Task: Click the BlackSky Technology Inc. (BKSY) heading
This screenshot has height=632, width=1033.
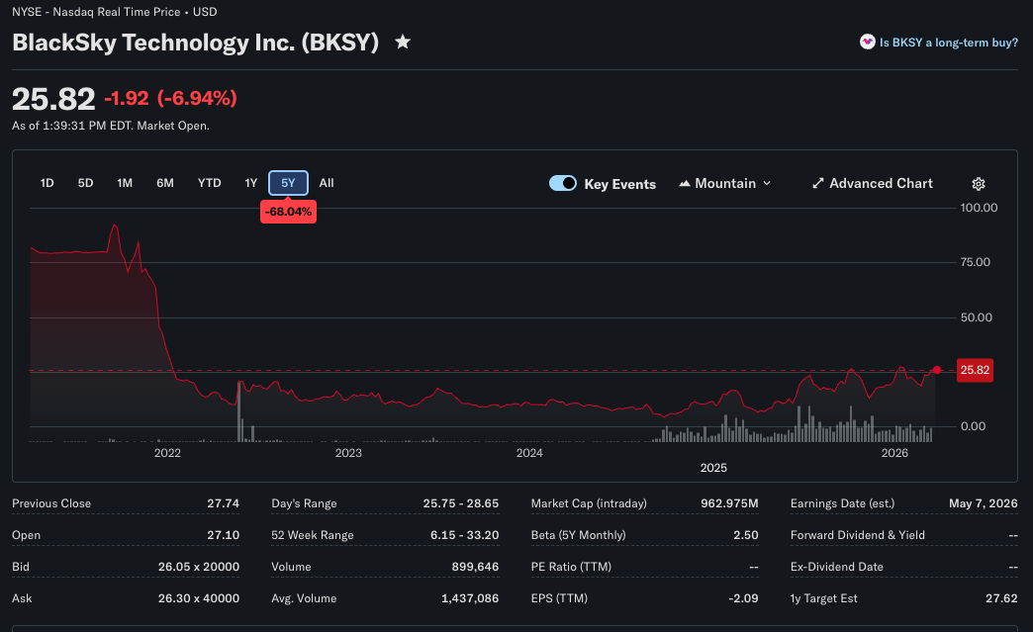Action: pyautogui.click(x=196, y=43)
